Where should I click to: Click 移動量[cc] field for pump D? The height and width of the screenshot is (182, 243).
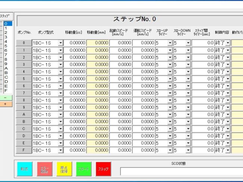pyautogui.click(x=75, y=136)
